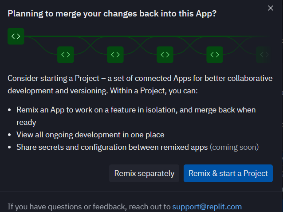The width and height of the screenshot is (283, 212).
Task: Click the 'Planning to merge your changes' heading
Action: pyautogui.click(x=112, y=14)
